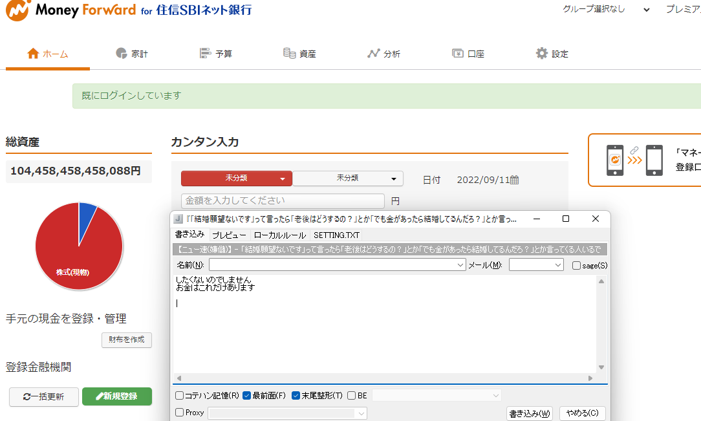
Task: Open the dropdown next to BE
Action: coord(437,396)
